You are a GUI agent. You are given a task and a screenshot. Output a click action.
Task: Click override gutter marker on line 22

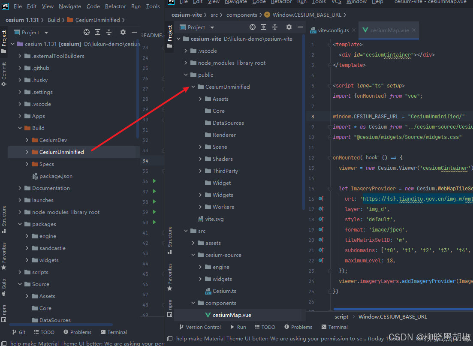click(321, 260)
